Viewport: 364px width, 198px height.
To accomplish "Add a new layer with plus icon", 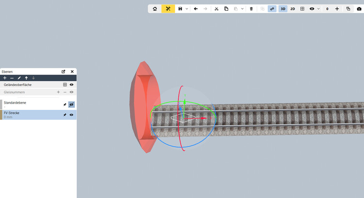I will click(x=5, y=78).
